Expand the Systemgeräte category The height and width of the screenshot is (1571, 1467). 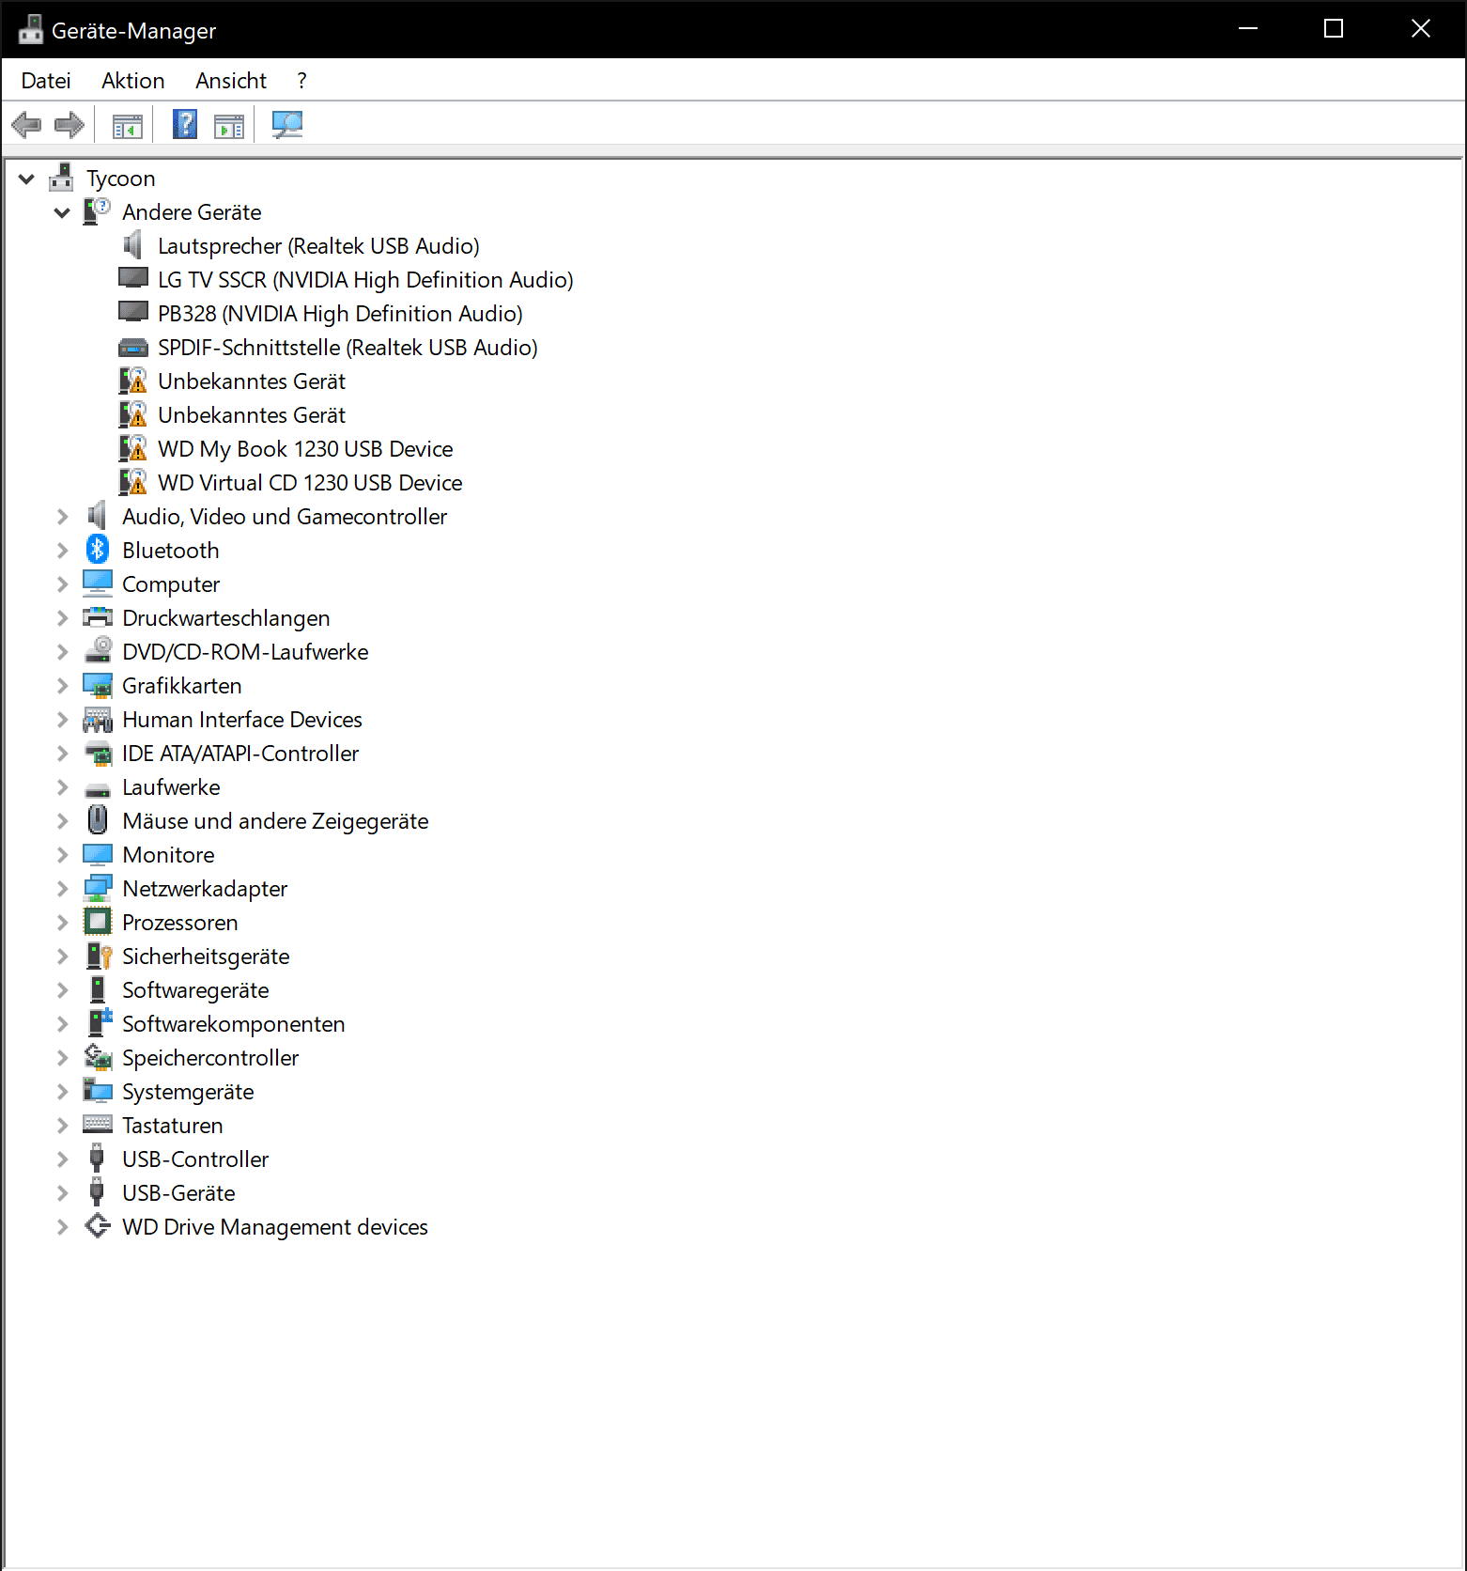point(62,1092)
